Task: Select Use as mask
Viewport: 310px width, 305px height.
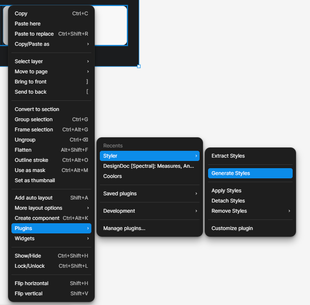Action: [51, 170]
